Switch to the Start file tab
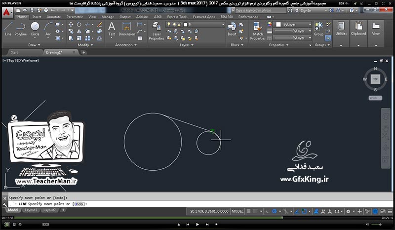Viewport: 395px width, 230px height. [14, 52]
